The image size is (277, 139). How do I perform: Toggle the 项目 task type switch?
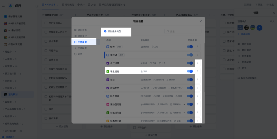coord(190,79)
